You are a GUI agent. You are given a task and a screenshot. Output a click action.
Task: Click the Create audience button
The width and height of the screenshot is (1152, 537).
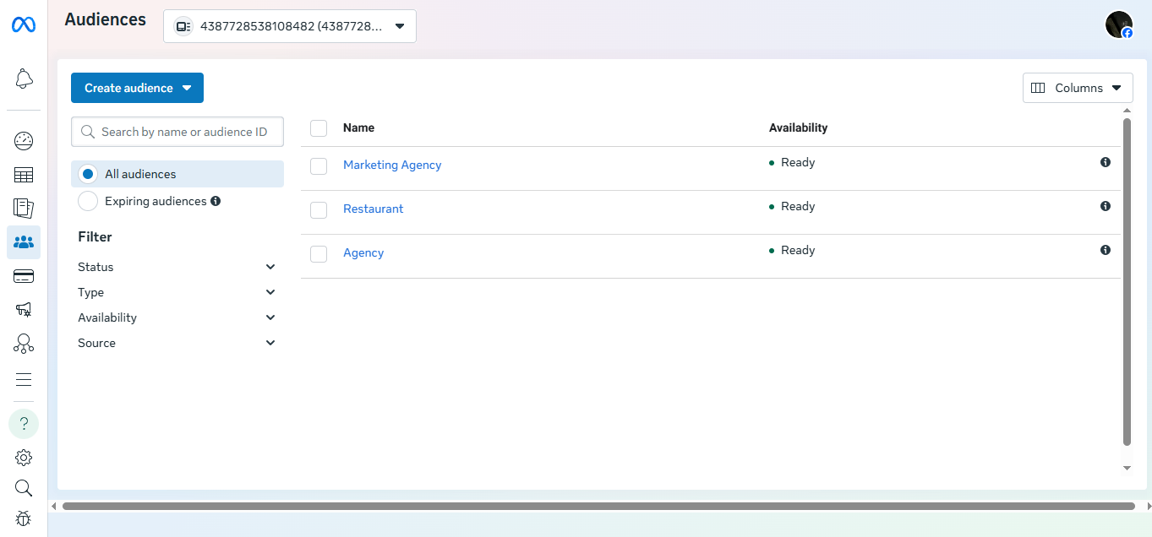(137, 88)
